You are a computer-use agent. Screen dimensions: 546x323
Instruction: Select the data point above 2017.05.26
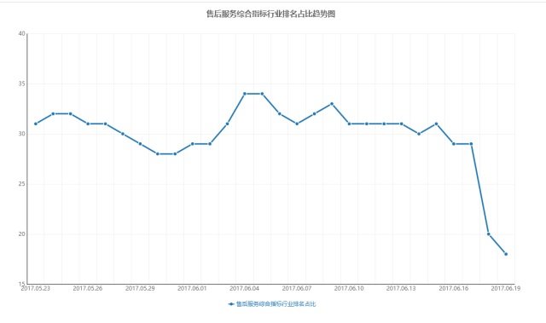coord(88,124)
